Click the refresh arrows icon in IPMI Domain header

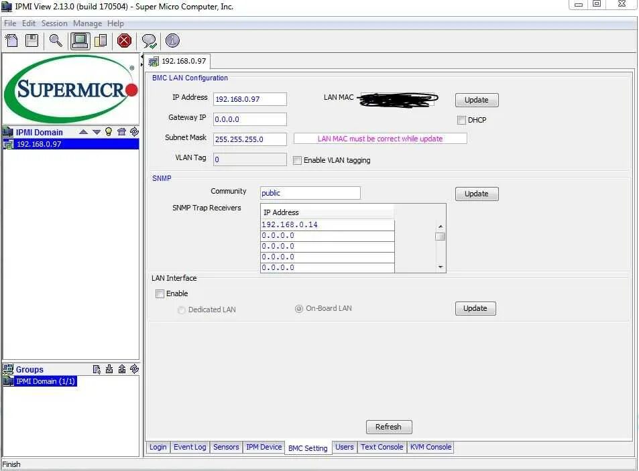pos(134,131)
